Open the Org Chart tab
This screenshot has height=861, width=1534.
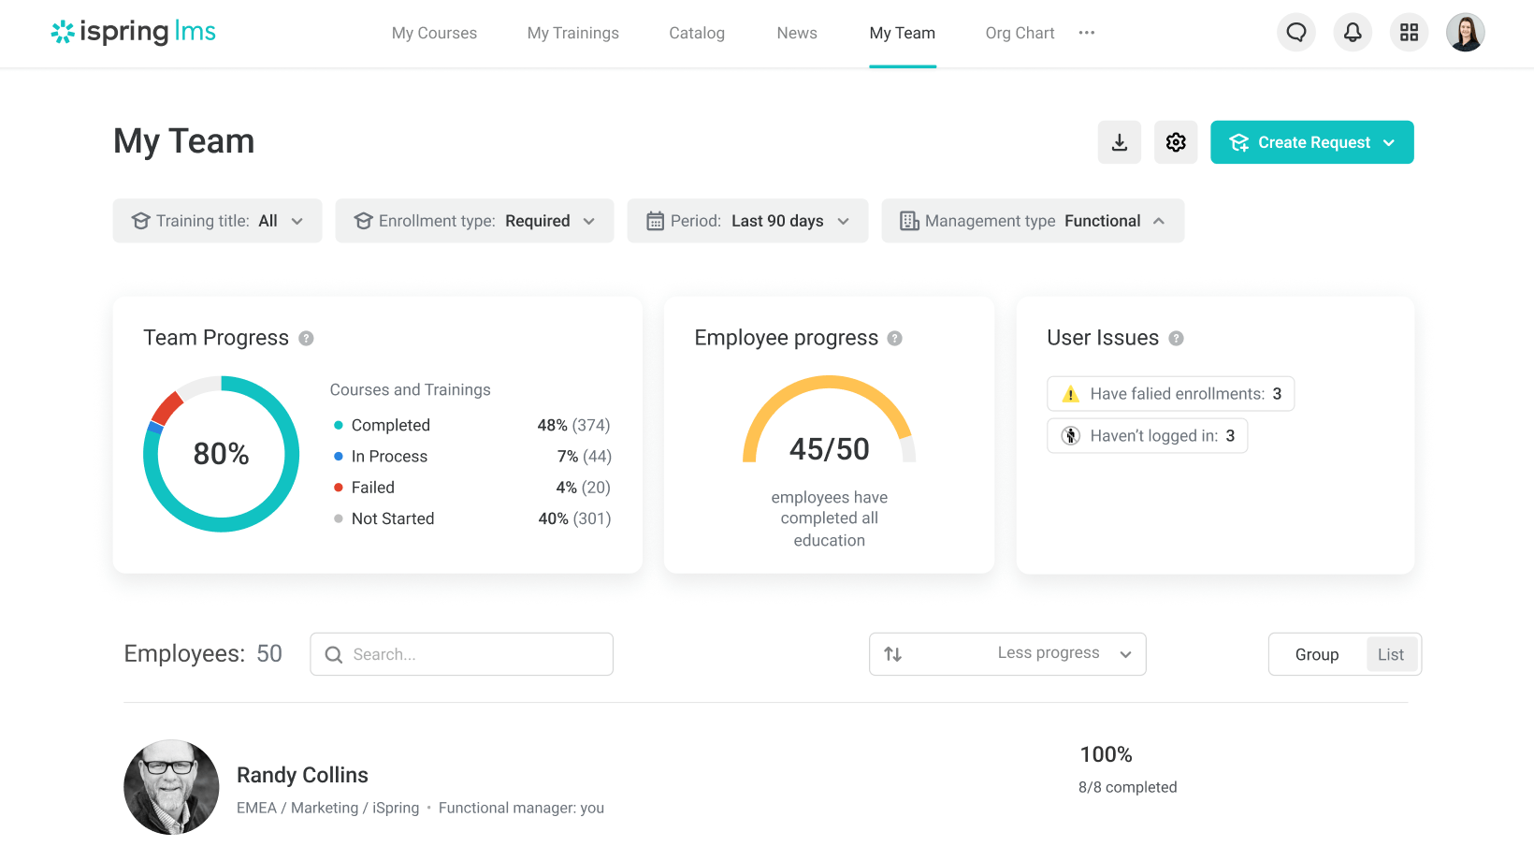click(1020, 33)
